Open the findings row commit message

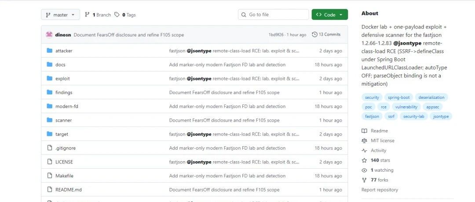coord(224,93)
